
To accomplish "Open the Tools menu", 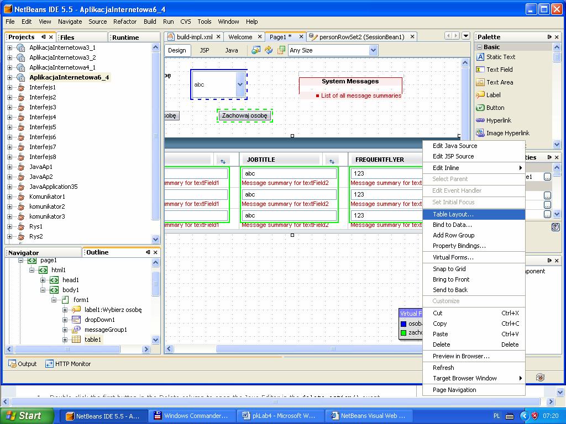I will pyautogui.click(x=205, y=22).
